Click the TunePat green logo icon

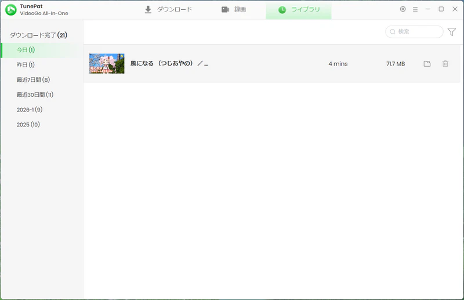(11, 10)
